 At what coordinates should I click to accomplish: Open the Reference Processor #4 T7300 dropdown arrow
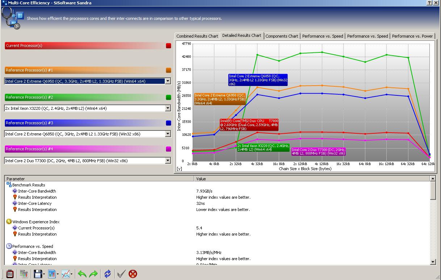click(168, 161)
